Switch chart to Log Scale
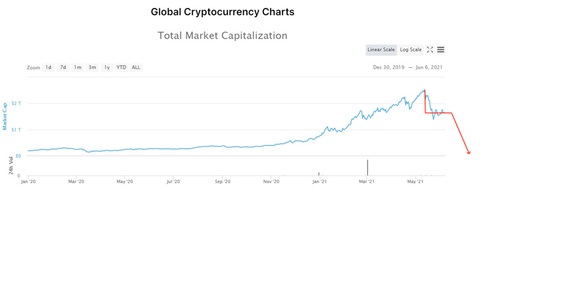 [x=411, y=49]
